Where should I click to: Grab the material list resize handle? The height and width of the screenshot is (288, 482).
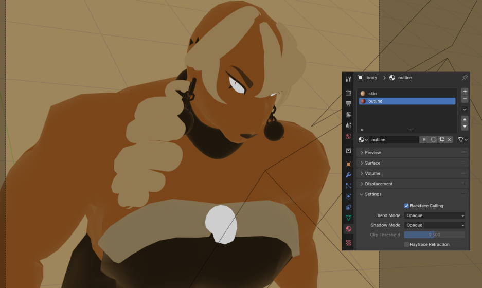(x=411, y=130)
